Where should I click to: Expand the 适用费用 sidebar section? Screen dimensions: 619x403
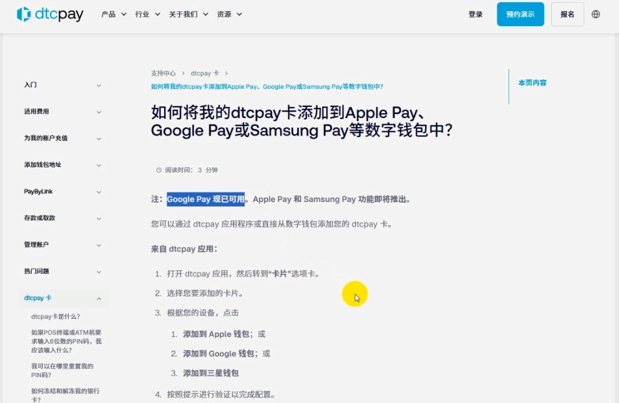click(x=63, y=111)
